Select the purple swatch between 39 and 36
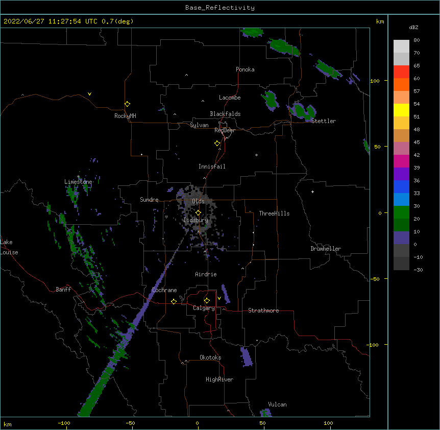The height and width of the screenshot is (430, 440). click(401, 174)
